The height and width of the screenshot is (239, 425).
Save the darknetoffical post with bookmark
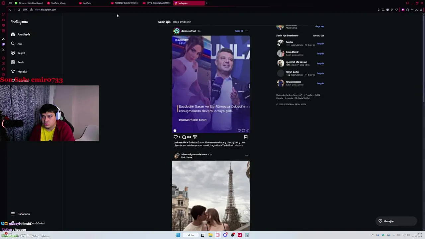[246, 137]
